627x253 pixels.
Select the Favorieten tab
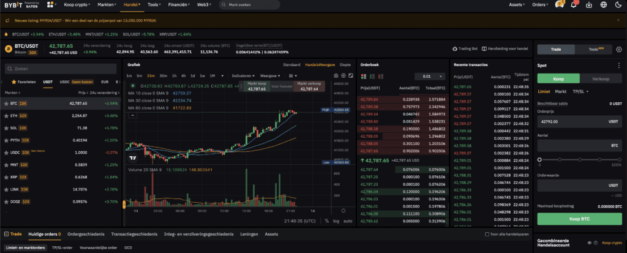pyautogui.click(x=23, y=81)
